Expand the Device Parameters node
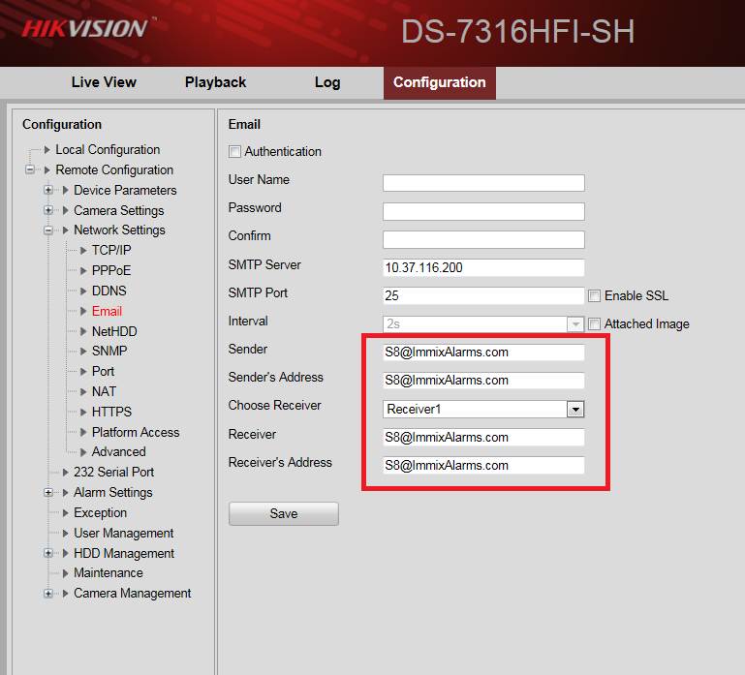This screenshot has height=675, width=745. 48,190
